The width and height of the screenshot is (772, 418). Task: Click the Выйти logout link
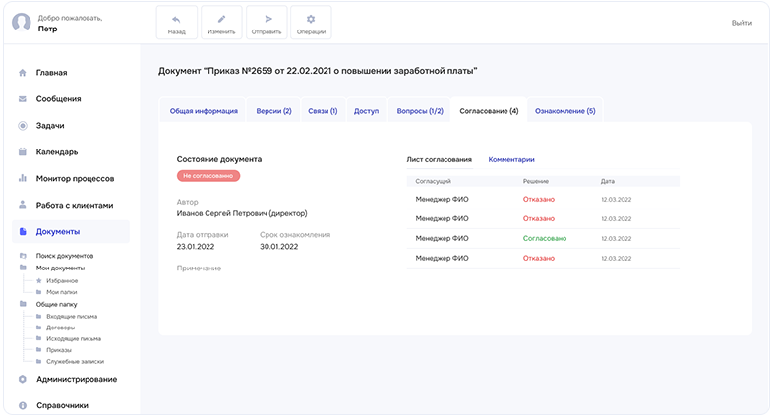pyautogui.click(x=742, y=23)
